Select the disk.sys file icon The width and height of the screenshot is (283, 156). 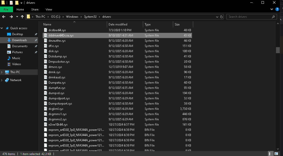(x=46, y=51)
